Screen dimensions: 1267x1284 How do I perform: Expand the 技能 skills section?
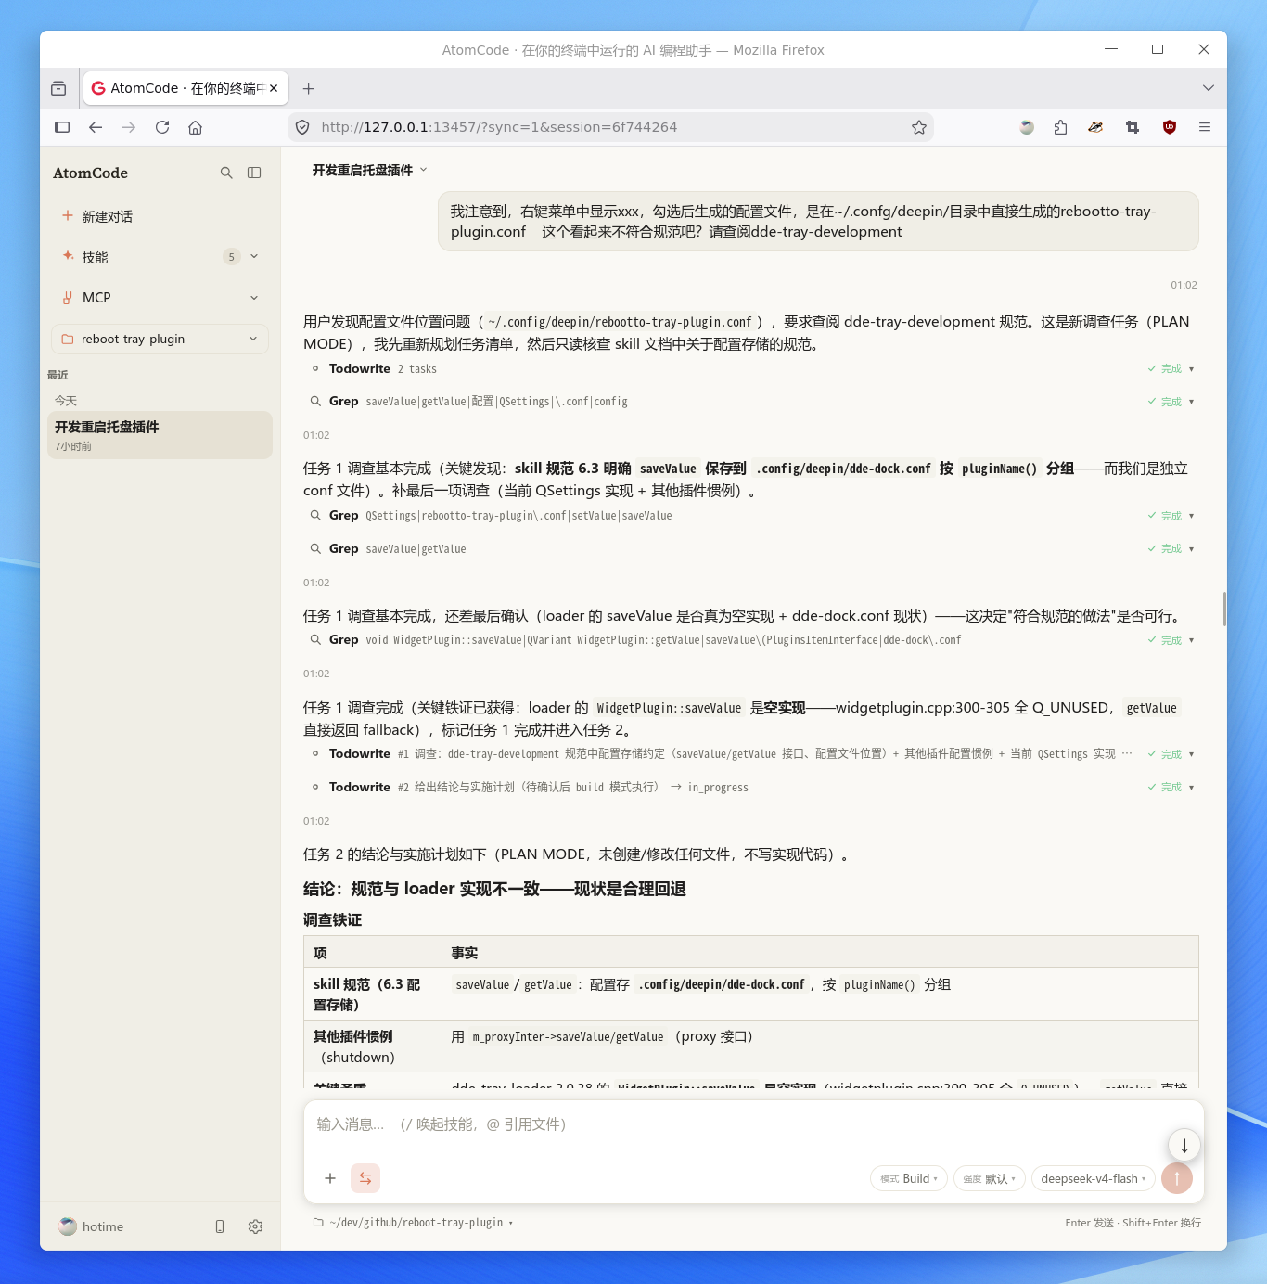coord(160,257)
